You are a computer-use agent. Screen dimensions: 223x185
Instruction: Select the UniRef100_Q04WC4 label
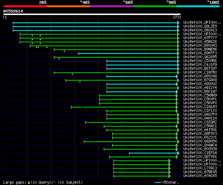(200, 145)
